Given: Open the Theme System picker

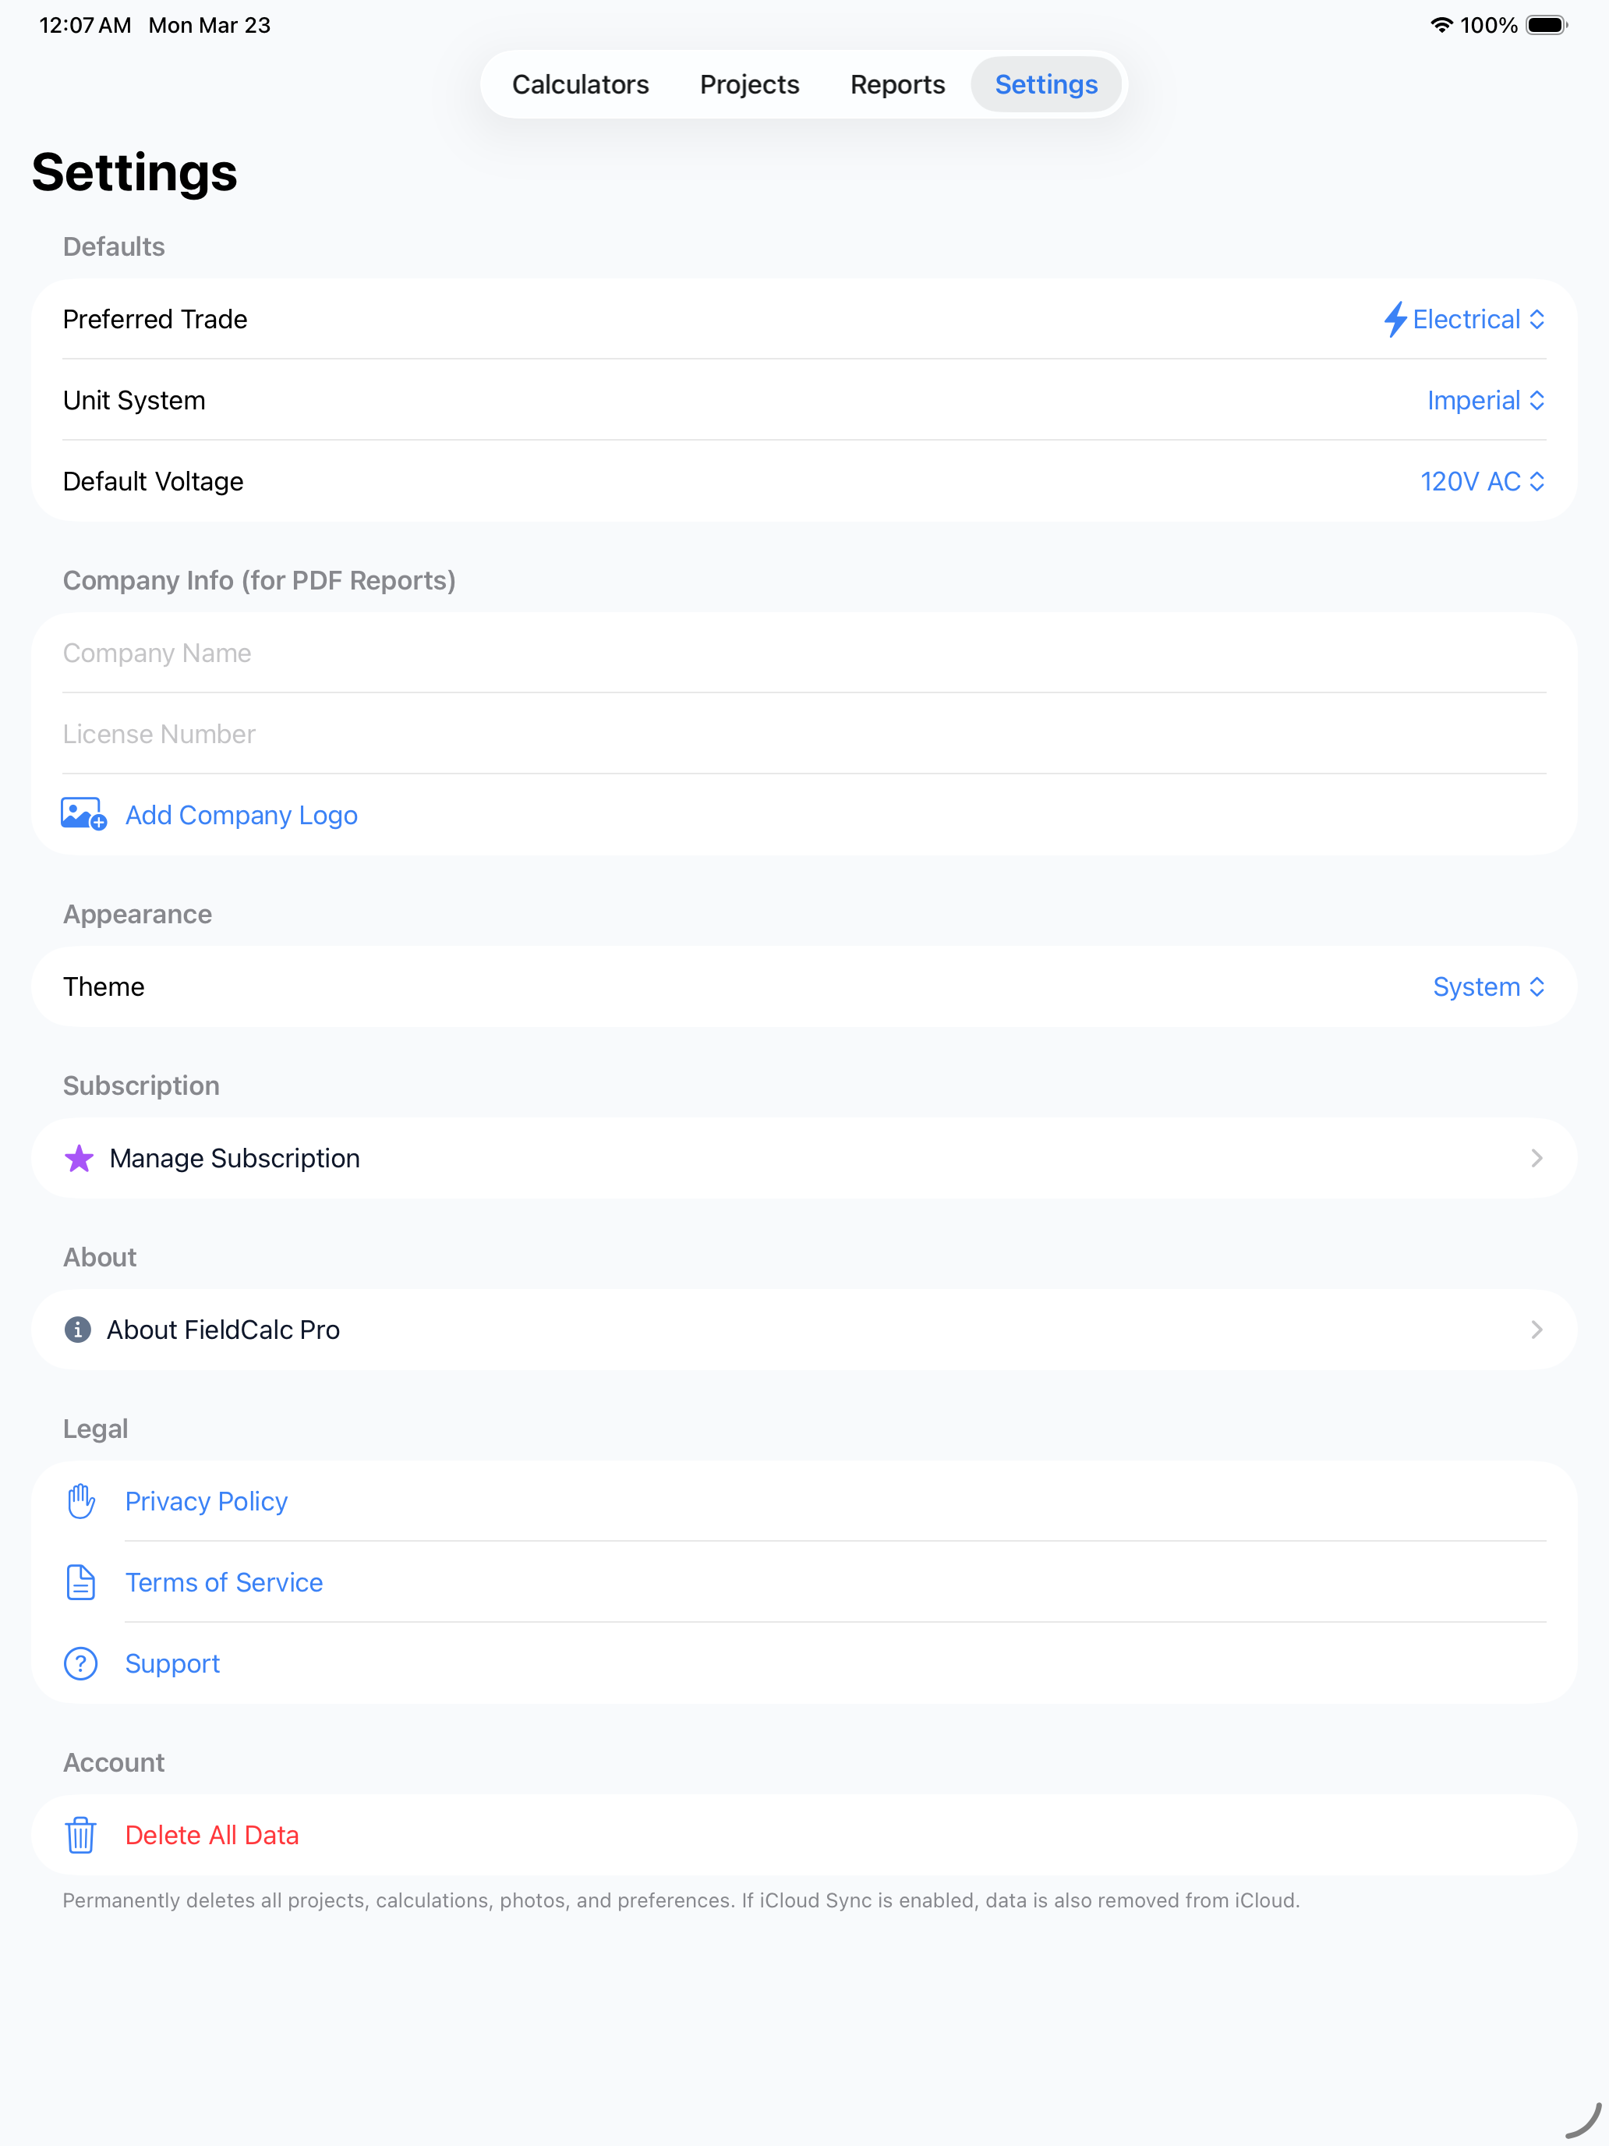Looking at the screenshot, I should click(x=1490, y=986).
